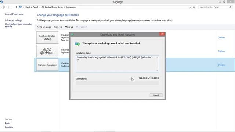Select the Tamil (India) language tile
Screen dimensions: 235x132
click(x=47, y=51)
